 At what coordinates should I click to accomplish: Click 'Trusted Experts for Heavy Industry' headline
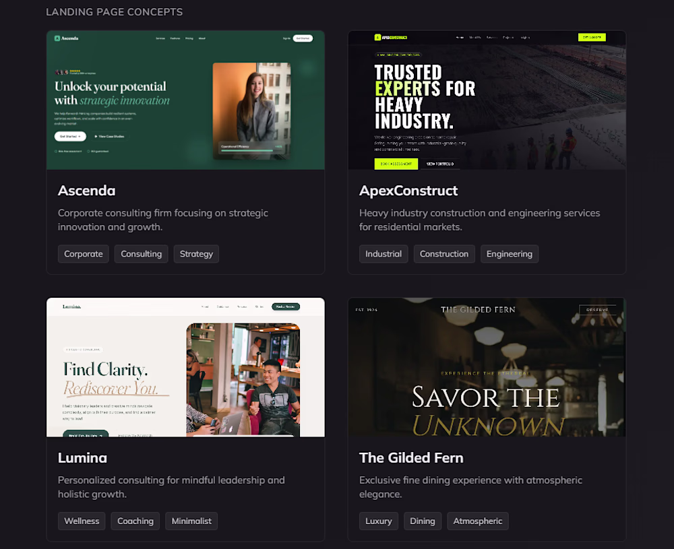[425, 96]
